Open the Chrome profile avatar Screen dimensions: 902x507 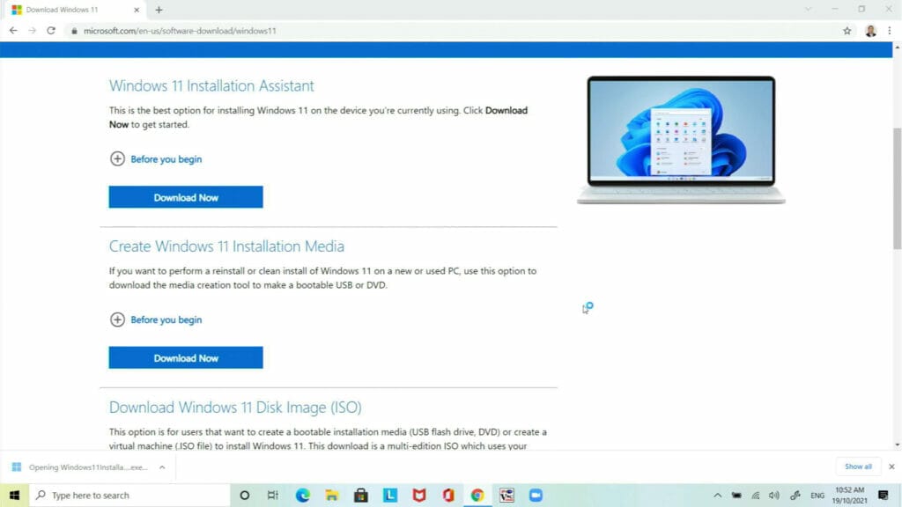pos(871,29)
